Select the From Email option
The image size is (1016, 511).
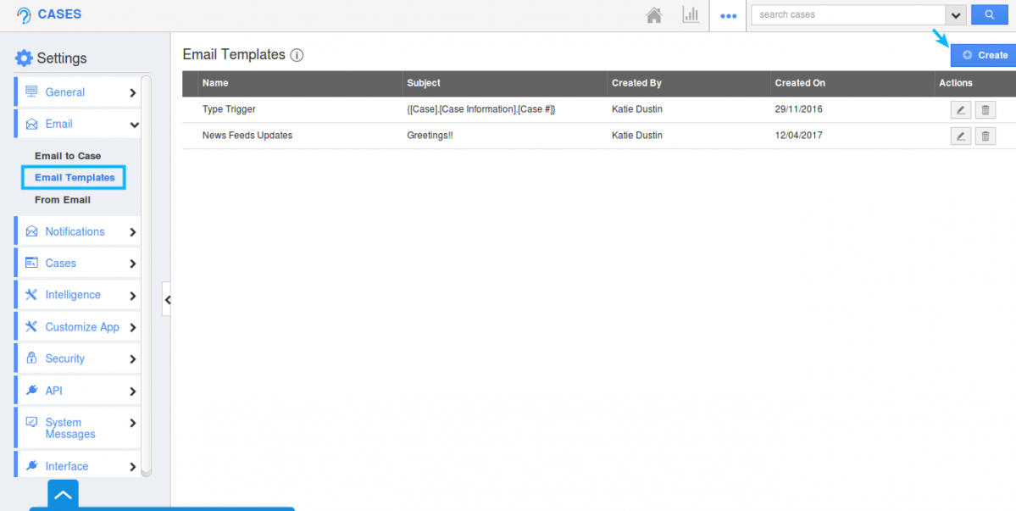tap(63, 200)
